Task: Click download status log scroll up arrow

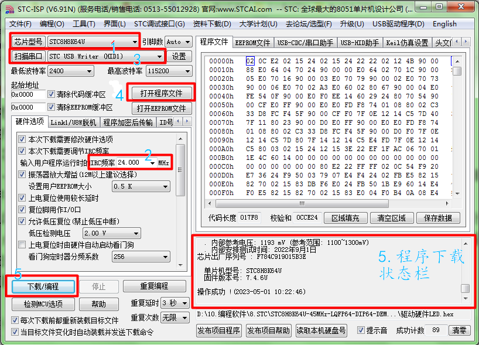Action: pos(466,244)
